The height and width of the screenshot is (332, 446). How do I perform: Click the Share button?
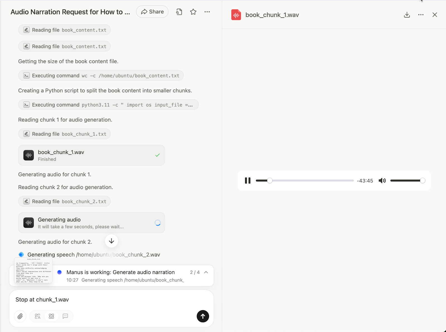point(152,12)
